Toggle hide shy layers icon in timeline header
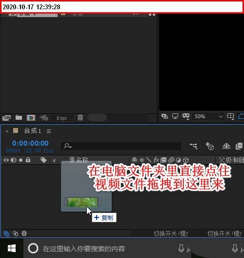The width and height of the screenshot is (244, 258). (x=226, y=146)
